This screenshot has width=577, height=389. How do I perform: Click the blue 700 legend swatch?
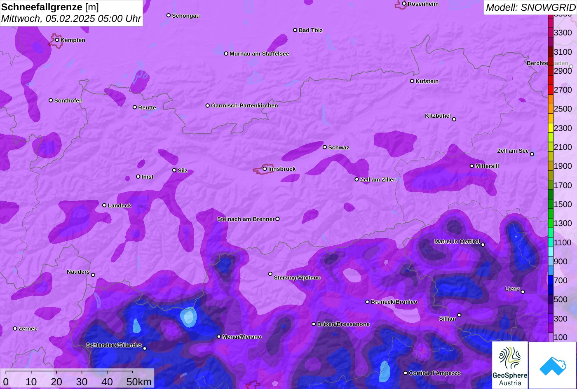[x=551, y=280]
